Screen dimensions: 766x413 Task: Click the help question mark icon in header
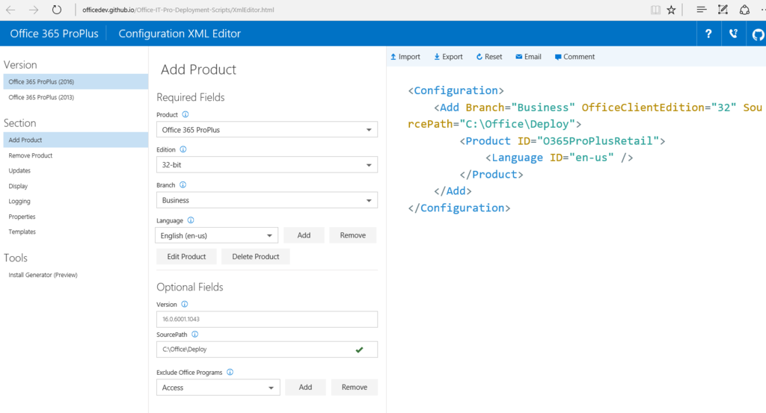click(708, 34)
